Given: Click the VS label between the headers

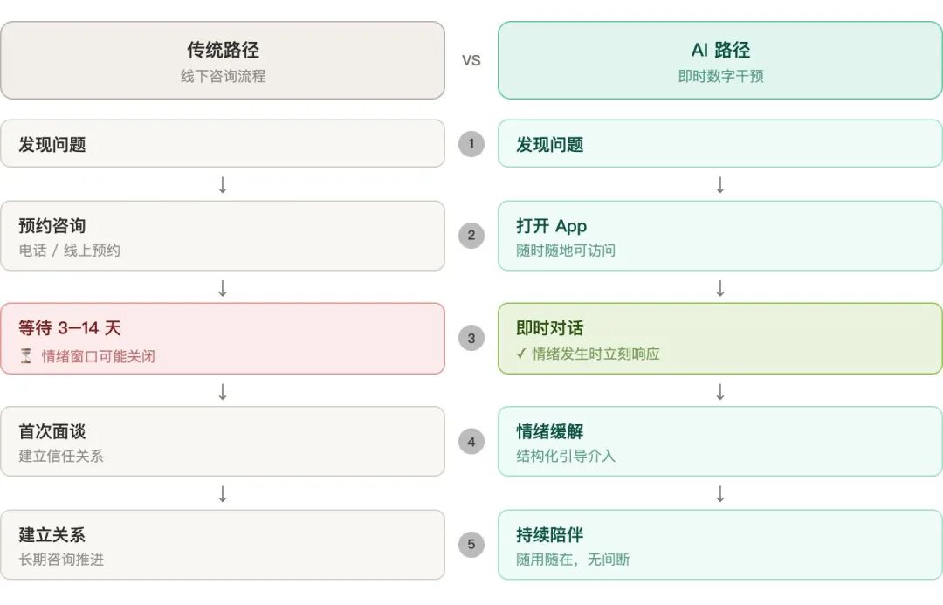Looking at the screenshot, I should click(x=471, y=61).
